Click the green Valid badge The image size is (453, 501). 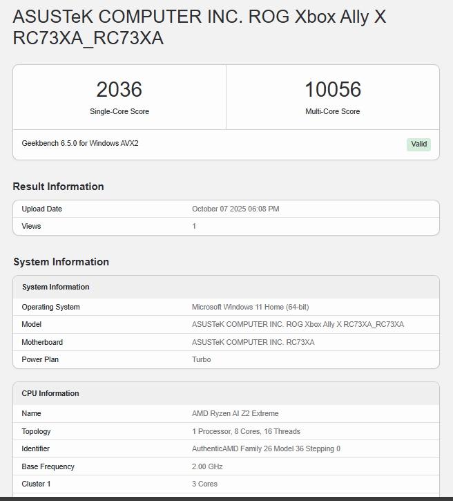(418, 144)
